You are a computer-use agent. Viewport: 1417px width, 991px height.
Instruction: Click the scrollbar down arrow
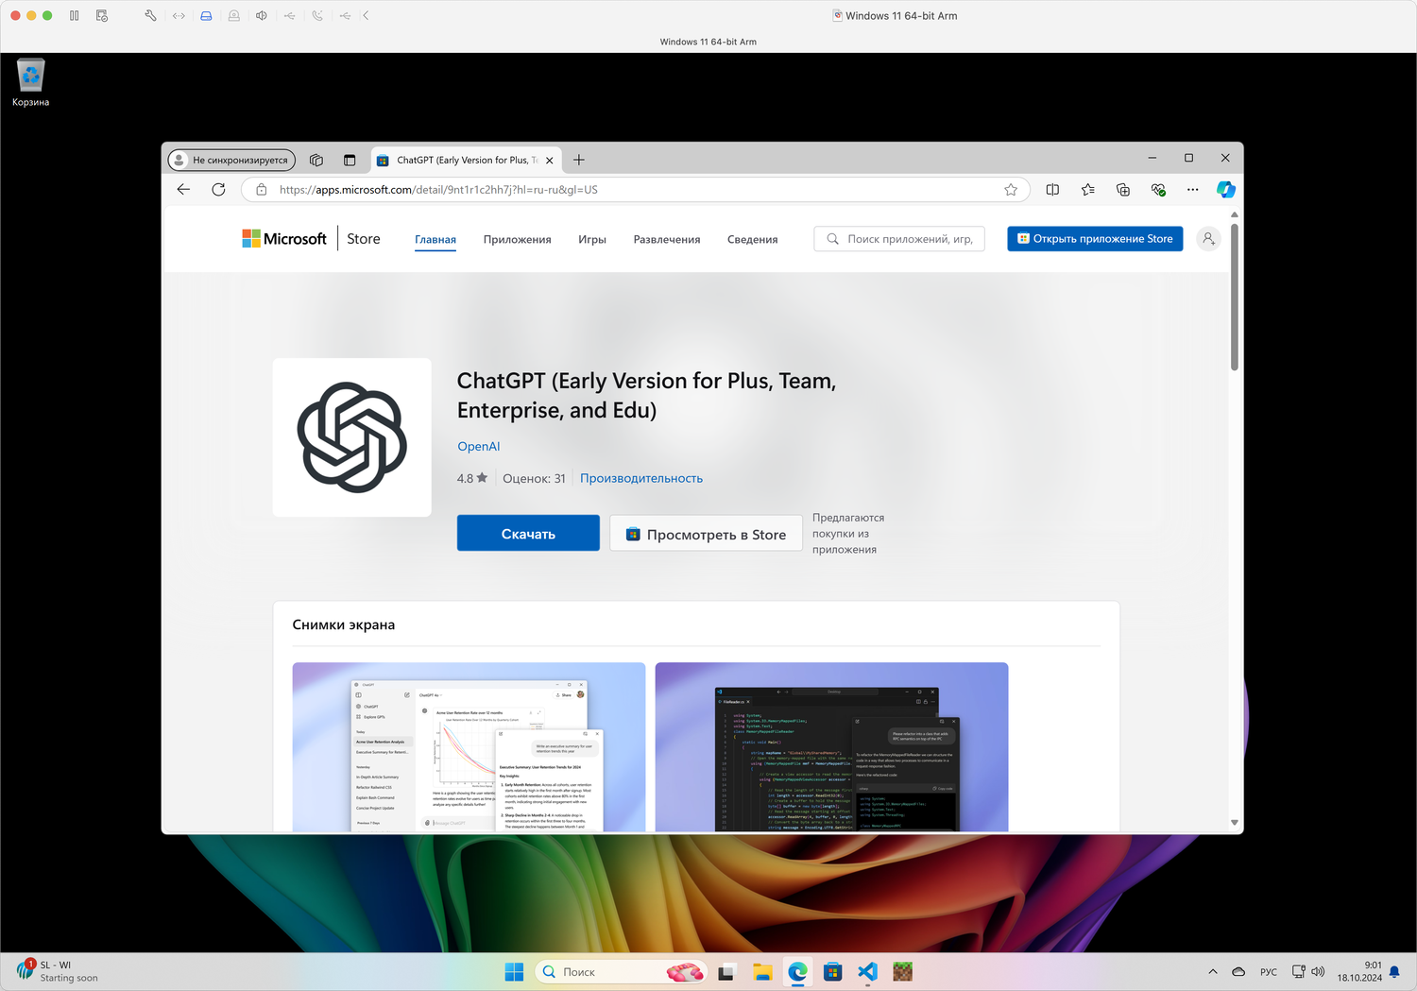pyautogui.click(x=1234, y=823)
